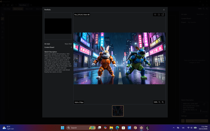This screenshot has height=131, width=210.
Task: Click the rabbit and turtle generated image
Action: [119, 58]
